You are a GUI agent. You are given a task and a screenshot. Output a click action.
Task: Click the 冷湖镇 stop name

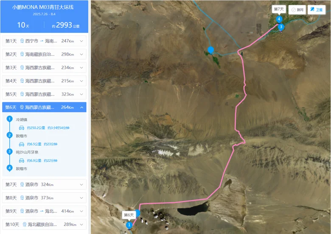(x=21, y=119)
